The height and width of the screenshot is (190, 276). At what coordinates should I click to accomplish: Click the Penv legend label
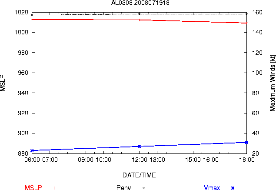pos(123,187)
